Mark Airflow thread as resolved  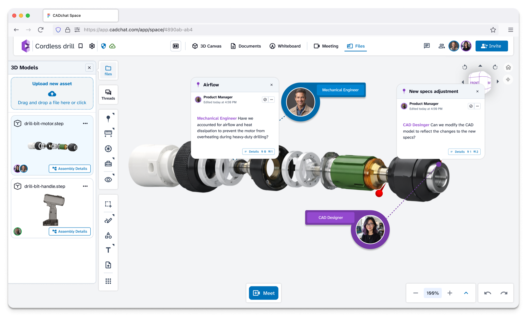(x=265, y=100)
